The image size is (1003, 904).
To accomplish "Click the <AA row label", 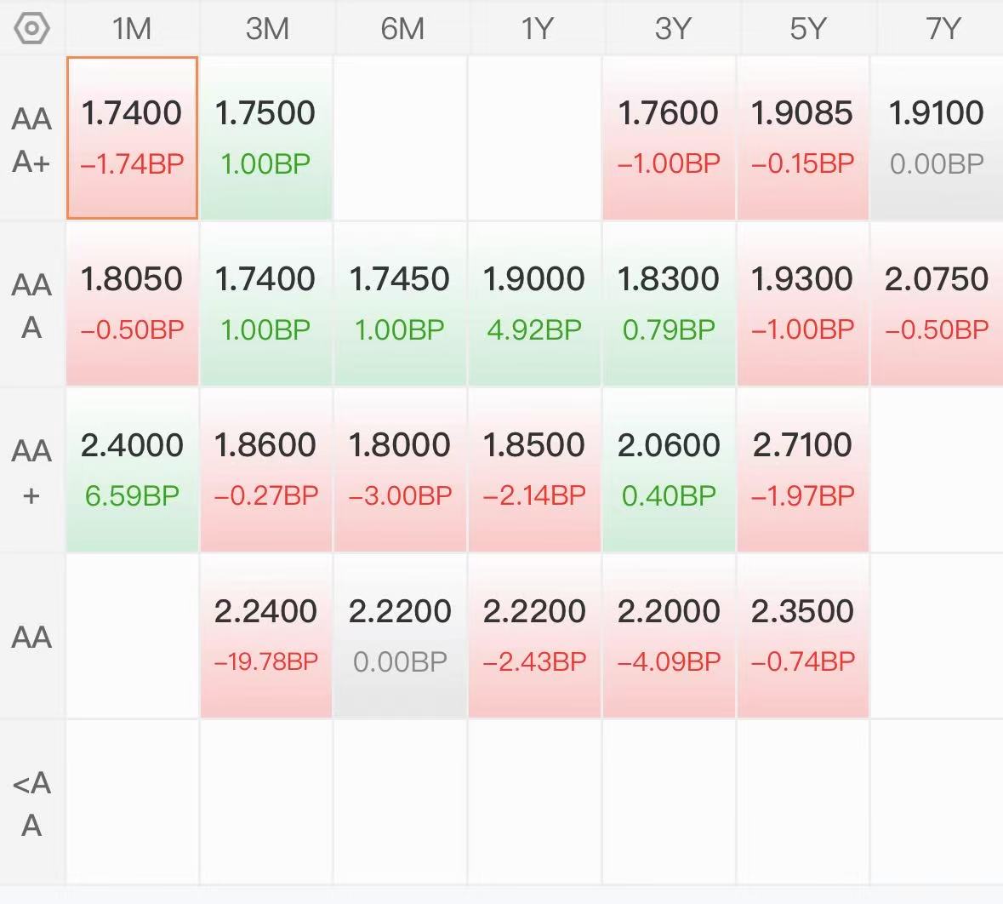I will [x=31, y=803].
